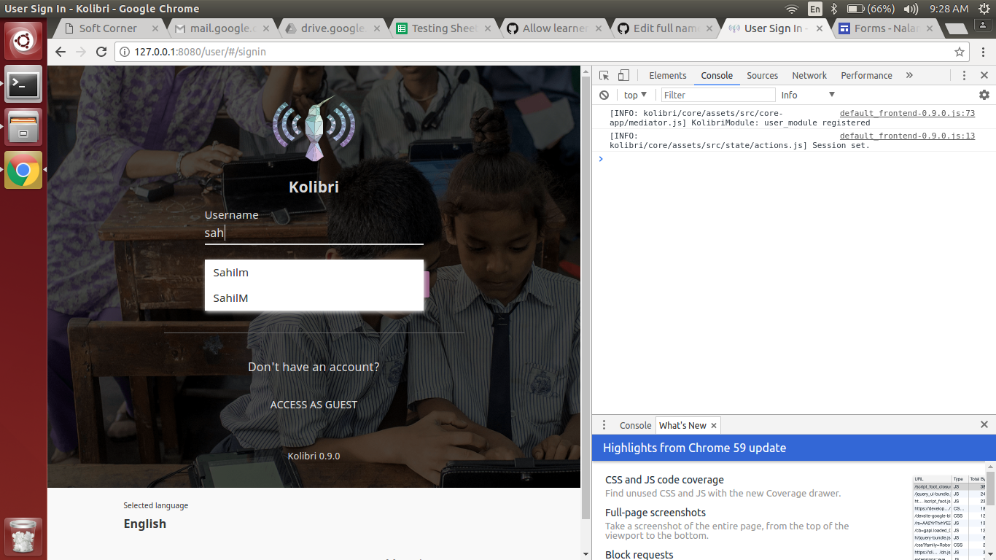Click the clock showing 9:28 AM
This screenshot has width=996, height=560.
click(x=949, y=9)
